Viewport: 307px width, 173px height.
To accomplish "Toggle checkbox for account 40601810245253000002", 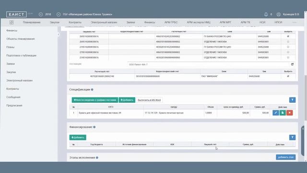I will tap(288, 37).
